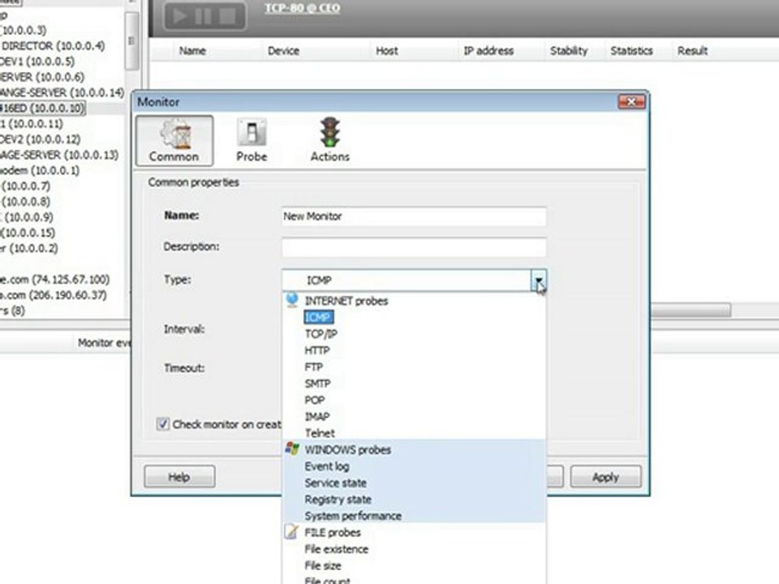Click the monitor list horizontal scrollbar
The image size is (779, 584).
point(691,311)
